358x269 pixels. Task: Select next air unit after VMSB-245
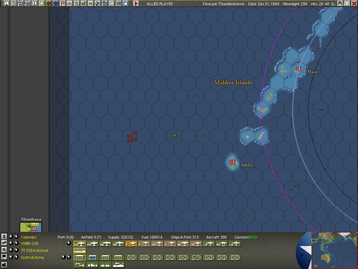(x=16, y=243)
